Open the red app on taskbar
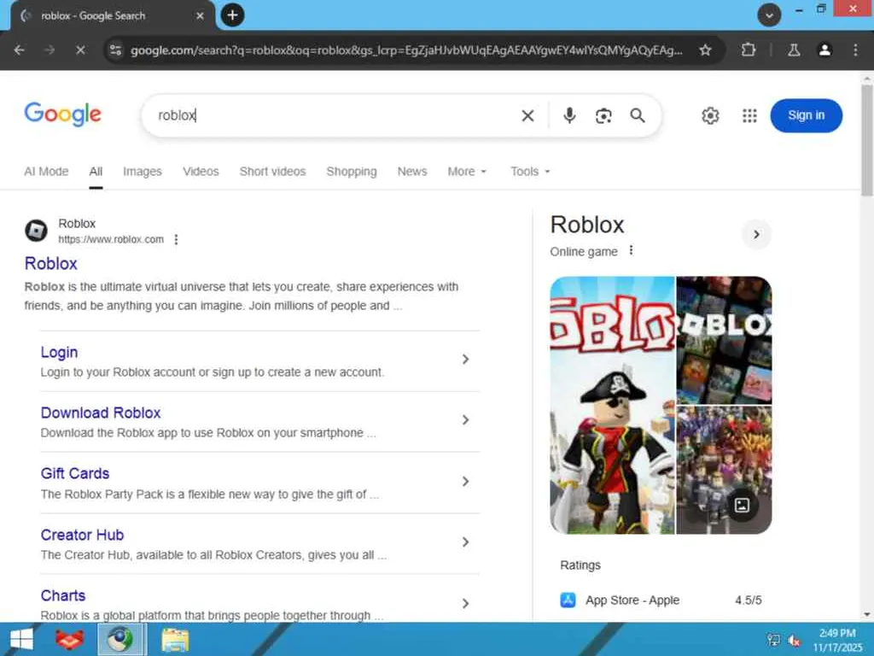Screen dimensions: 874x656 69,639
